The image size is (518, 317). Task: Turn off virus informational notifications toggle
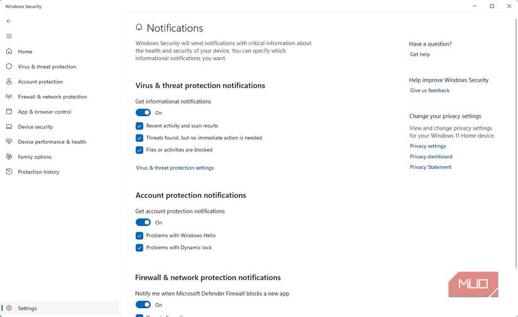tap(143, 113)
